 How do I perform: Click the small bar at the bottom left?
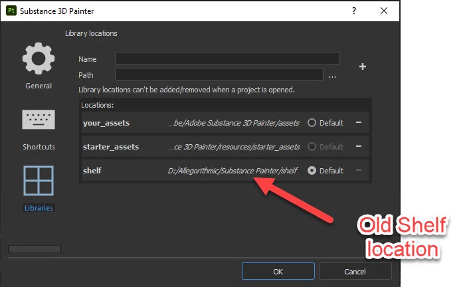click(35, 249)
